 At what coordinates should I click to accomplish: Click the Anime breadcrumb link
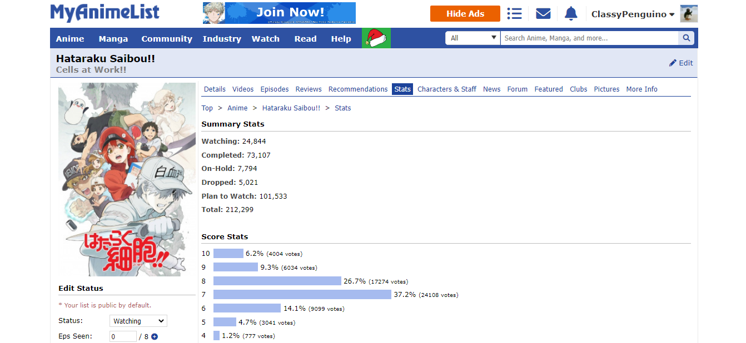pyautogui.click(x=237, y=108)
